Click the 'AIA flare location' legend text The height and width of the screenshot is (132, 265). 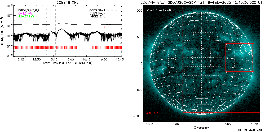[x=162, y=11]
